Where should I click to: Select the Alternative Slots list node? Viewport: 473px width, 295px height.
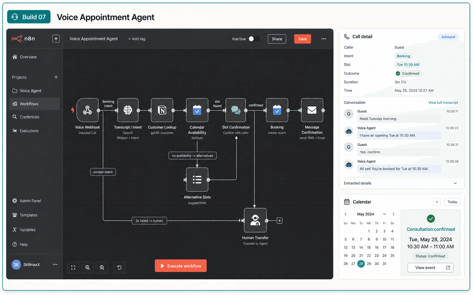point(197,180)
